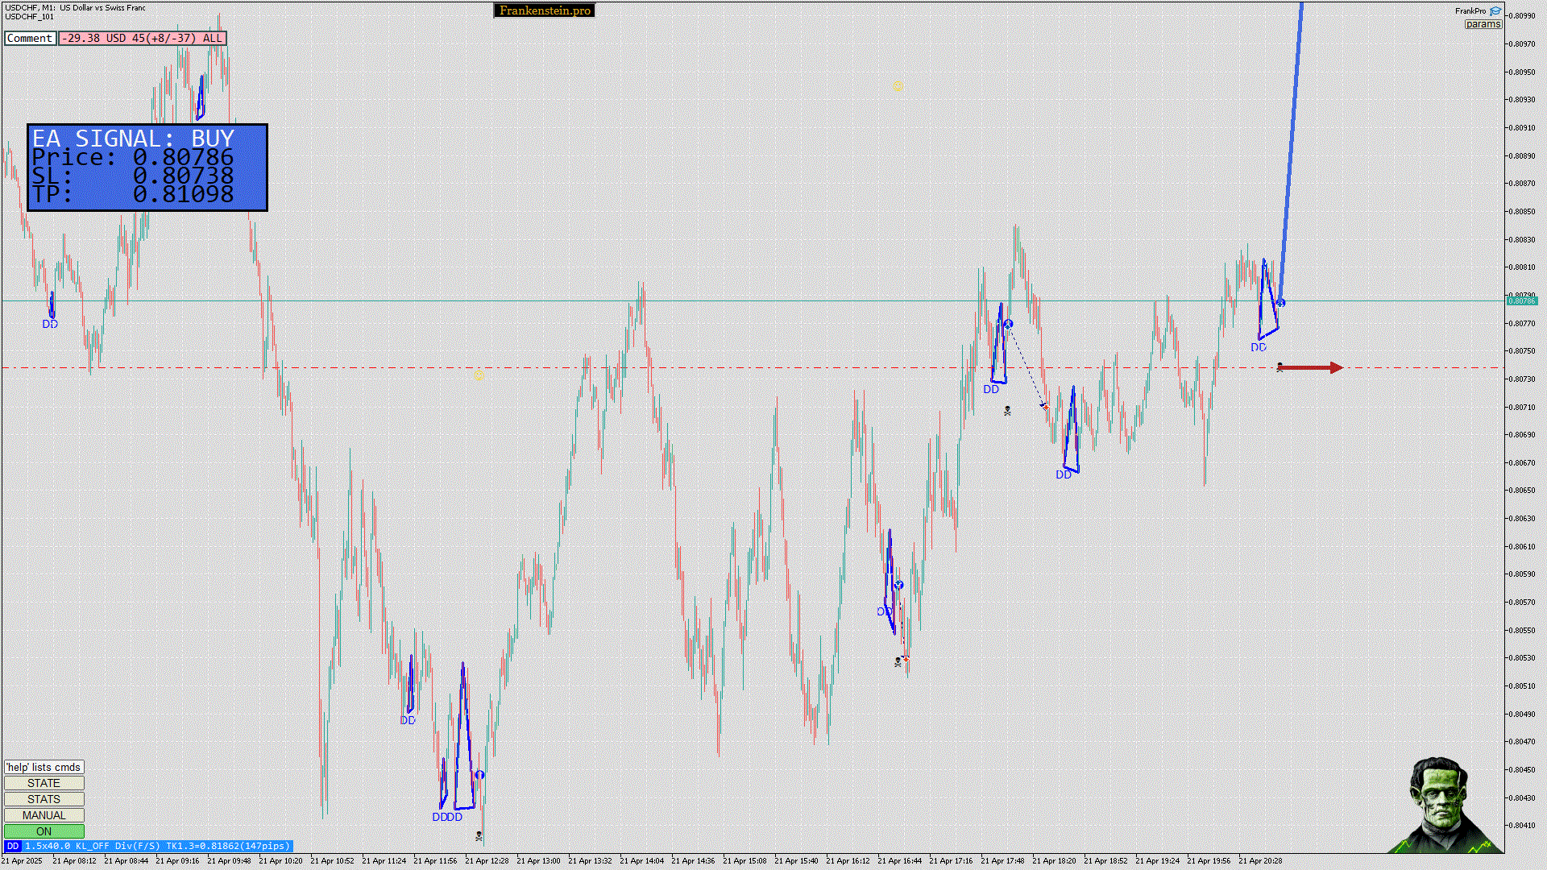Click the Comment label box

tap(30, 38)
